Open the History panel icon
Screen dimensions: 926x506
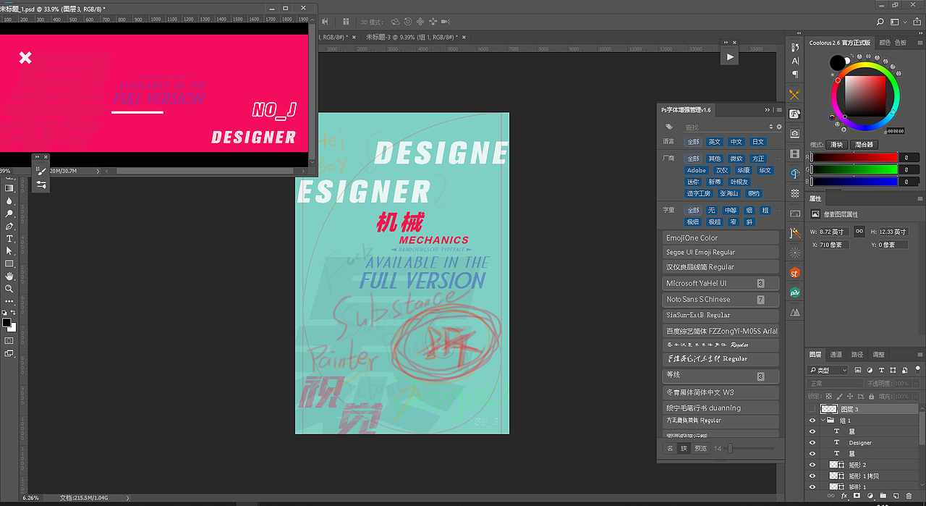(795, 48)
